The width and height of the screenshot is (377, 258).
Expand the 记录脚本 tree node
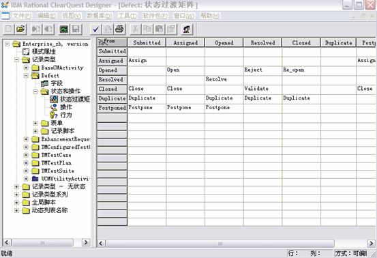click(35, 131)
